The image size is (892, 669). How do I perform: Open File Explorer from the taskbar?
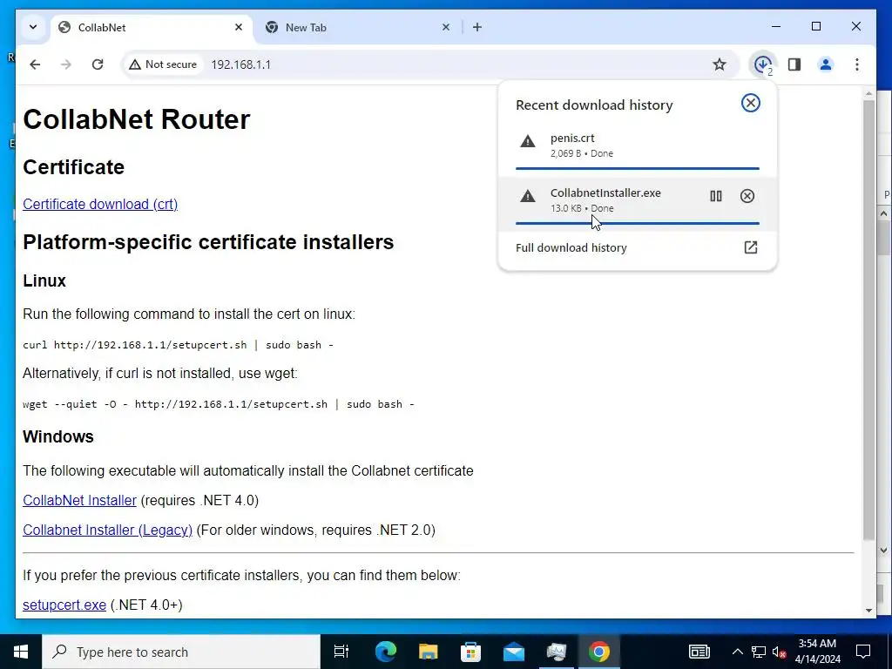(429, 652)
